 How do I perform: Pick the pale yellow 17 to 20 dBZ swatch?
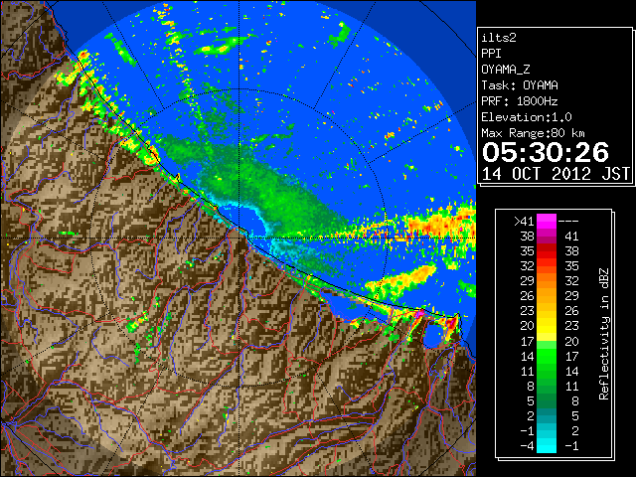pyautogui.click(x=547, y=341)
